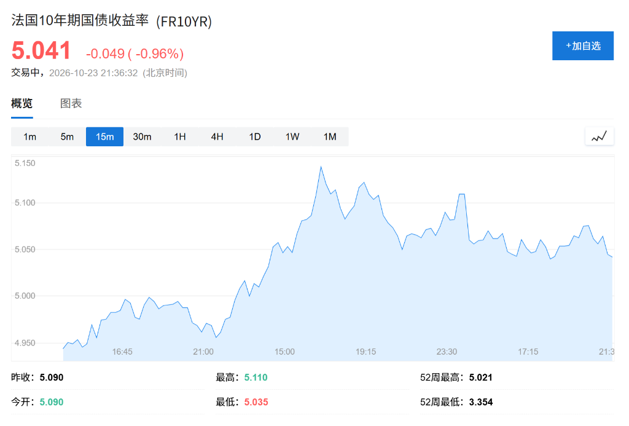Add FR10YR to watchlist with +加自选
This screenshot has width=629, height=426.
[583, 45]
